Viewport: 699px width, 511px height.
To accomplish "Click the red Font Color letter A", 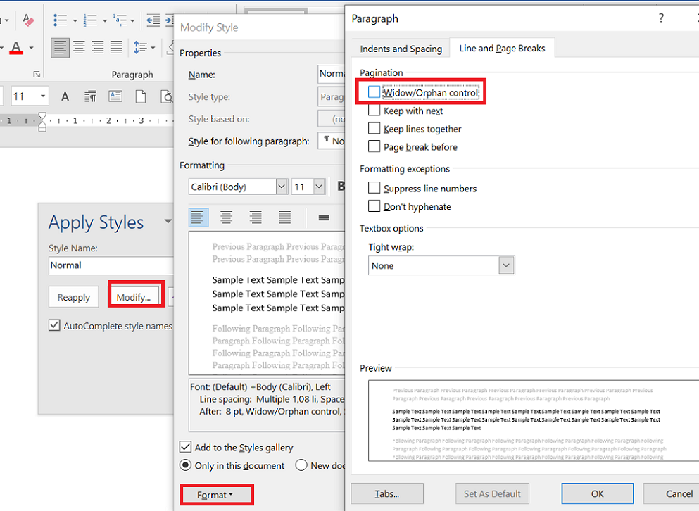I will click(16, 47).
